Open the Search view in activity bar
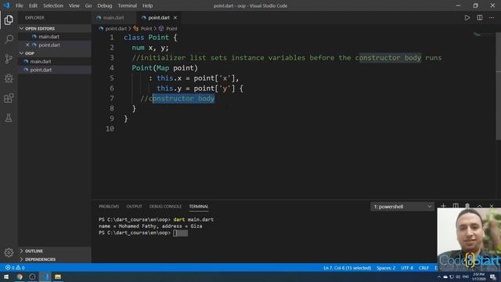501x282 pixels. [9, 39]
